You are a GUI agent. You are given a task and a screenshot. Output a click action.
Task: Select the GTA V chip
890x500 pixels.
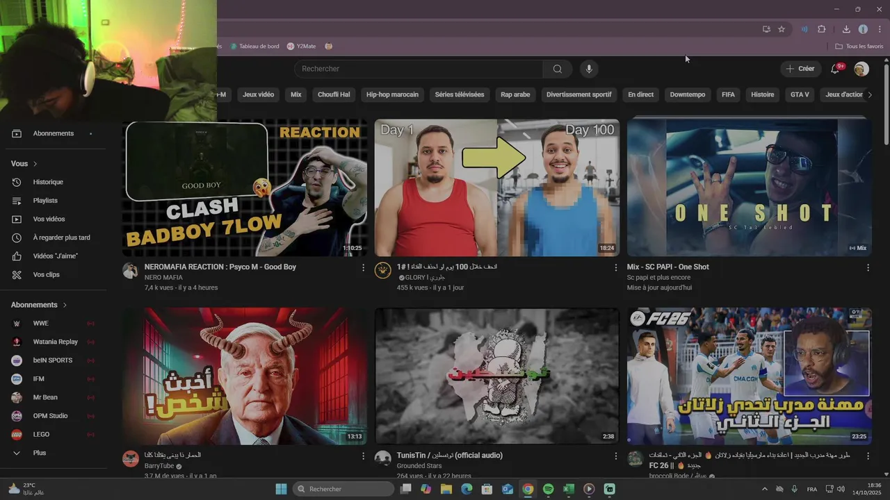click(x=800, y=94)
